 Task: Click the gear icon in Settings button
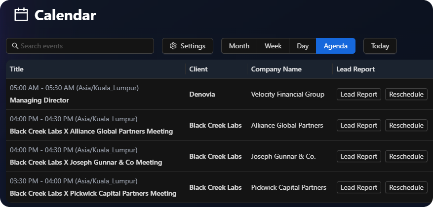coord(173,46)
